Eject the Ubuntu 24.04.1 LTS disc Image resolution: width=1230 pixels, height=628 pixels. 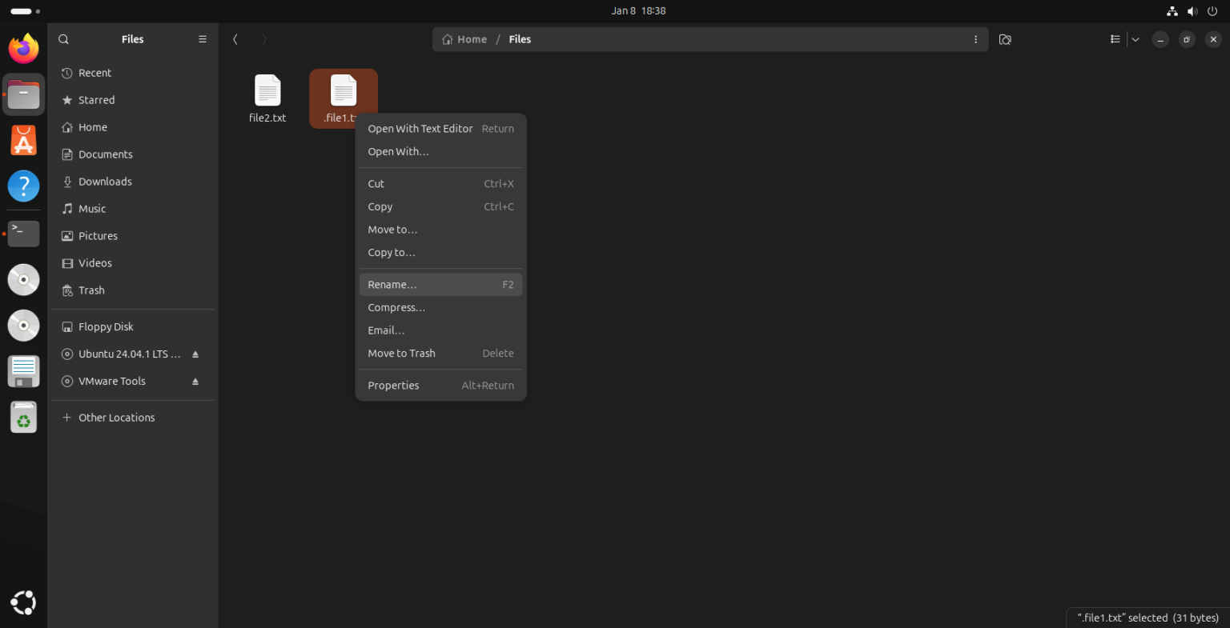pos(195,354)
